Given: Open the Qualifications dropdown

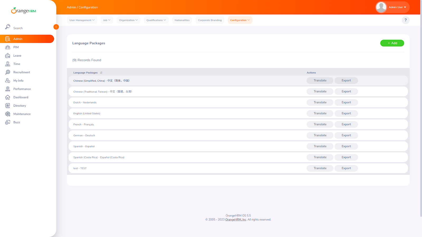Looking at the screenshot, I should [156, 20].
